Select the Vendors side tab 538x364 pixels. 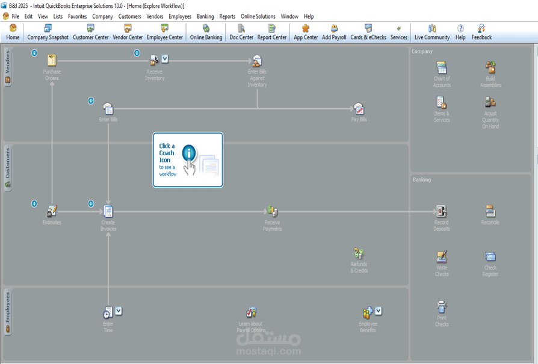8,67
